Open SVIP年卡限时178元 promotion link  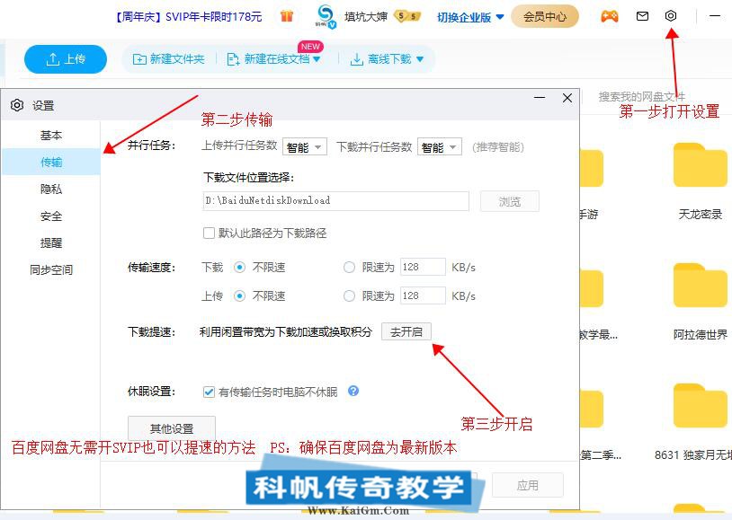[x=189, y=17]
